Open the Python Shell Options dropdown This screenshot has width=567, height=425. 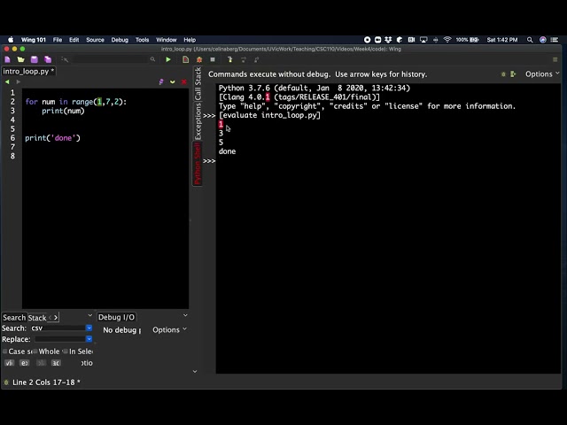[542, 74]
